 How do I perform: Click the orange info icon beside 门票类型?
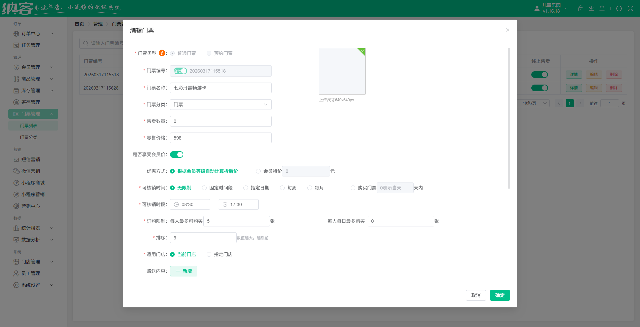[162, 53]
